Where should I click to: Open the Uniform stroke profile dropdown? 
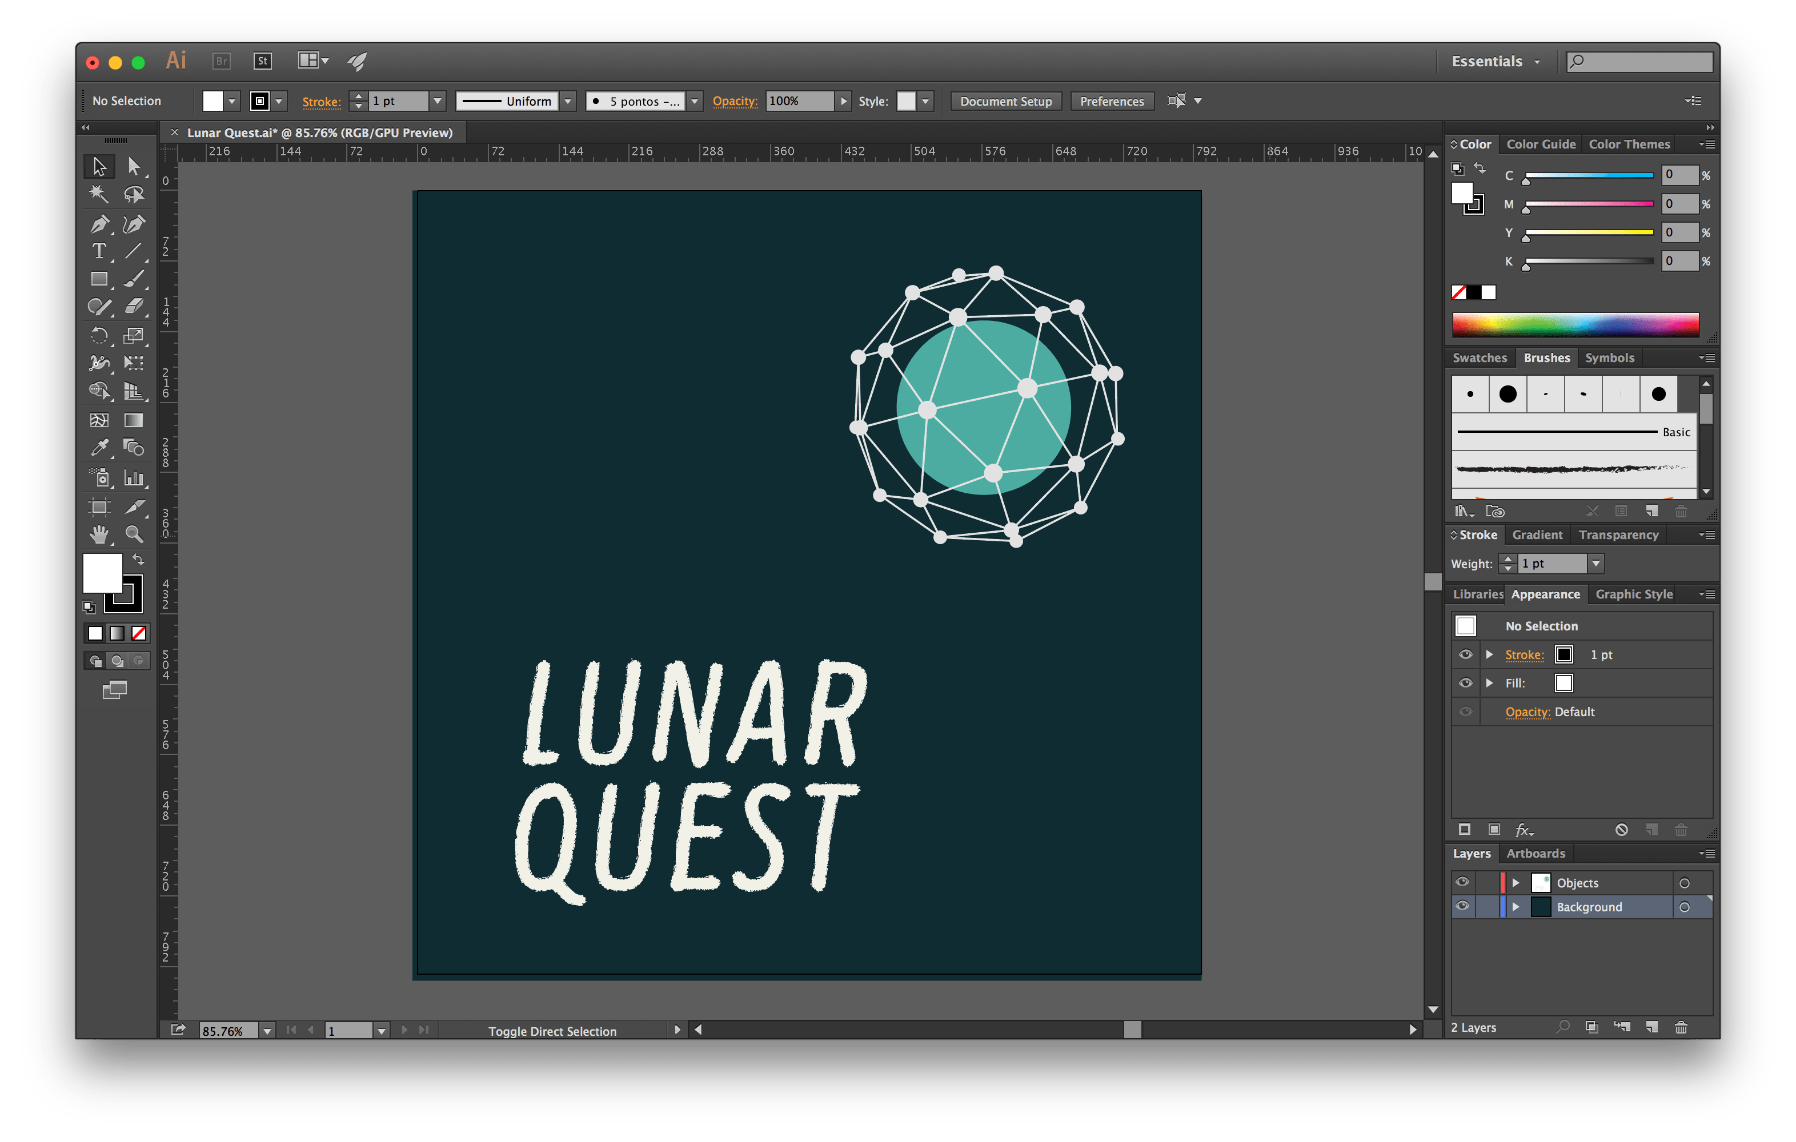coord(568,100)
